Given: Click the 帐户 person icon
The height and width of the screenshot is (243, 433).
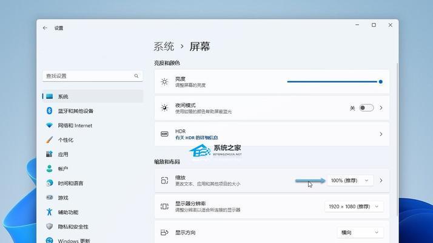Looking at the screenshot, I should coord(50,168).
